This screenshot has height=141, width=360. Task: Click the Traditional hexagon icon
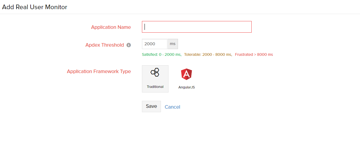click(155, 72)
